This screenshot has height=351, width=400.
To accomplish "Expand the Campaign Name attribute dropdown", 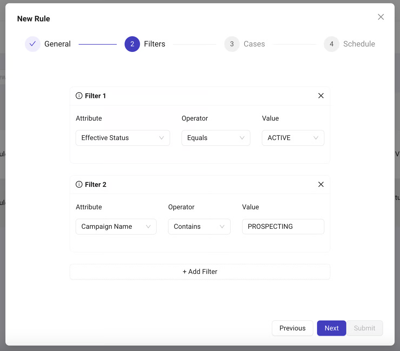I will click(116, 227).
